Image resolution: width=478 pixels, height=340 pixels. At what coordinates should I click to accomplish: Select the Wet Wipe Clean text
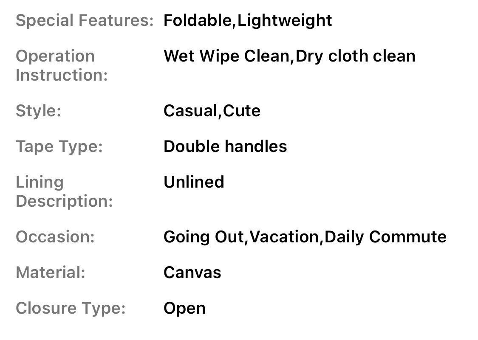tap(226, 56)
